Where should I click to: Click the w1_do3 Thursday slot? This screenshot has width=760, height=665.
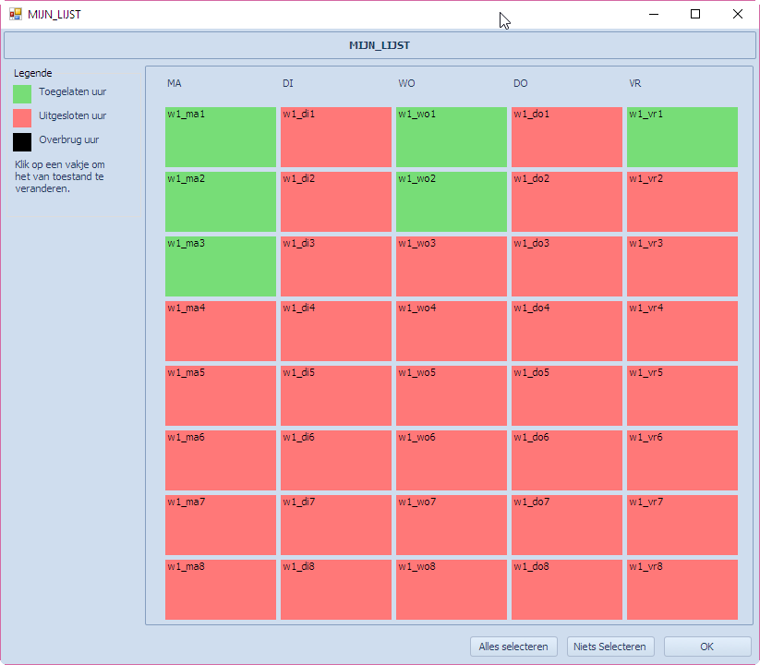(x=567, y=266)
